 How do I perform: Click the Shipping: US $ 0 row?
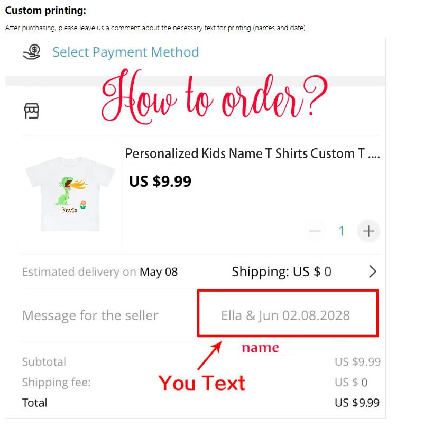[x=281, y=272]
